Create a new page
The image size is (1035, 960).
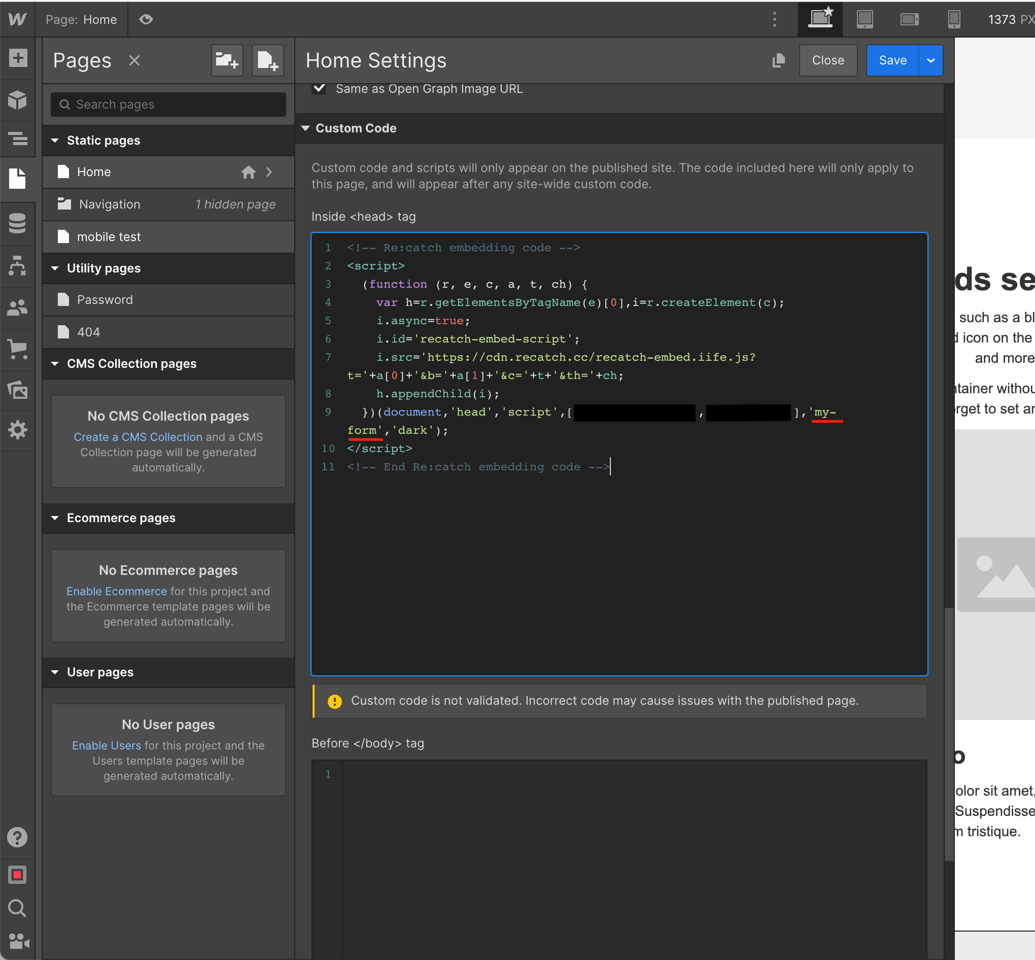(267, 61)
